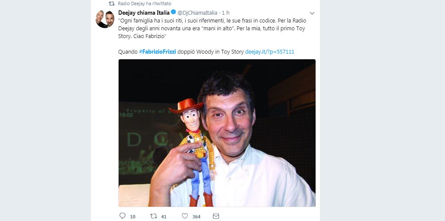Click the "1 h" tweet timestamp
Viewport: 445px width, 221px height.
coord(225,13)
